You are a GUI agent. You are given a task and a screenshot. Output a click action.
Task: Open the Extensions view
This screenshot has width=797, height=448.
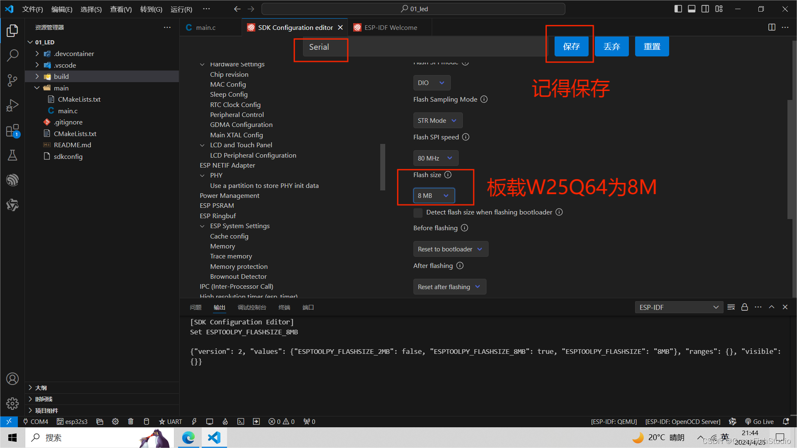click(x=12, y=131)
